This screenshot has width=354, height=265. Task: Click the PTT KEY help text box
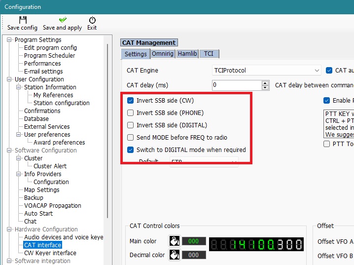[339, 124]
